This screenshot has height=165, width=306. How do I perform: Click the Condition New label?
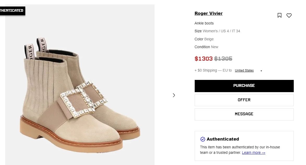click(206, 47)
